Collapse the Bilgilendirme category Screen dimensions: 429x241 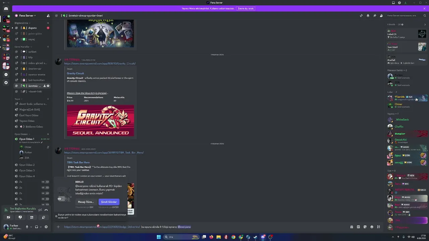pyautogui.click(x=22, y=23)
